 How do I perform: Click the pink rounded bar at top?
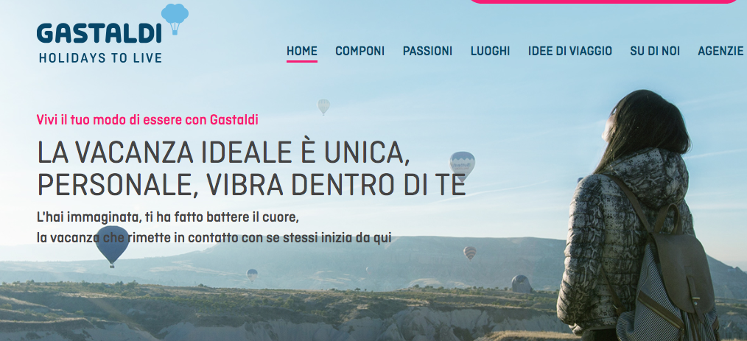point(603,1)
